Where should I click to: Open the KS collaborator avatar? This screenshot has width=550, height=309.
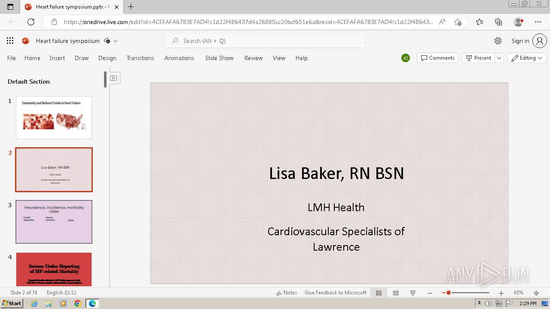(x=406, y=58)
